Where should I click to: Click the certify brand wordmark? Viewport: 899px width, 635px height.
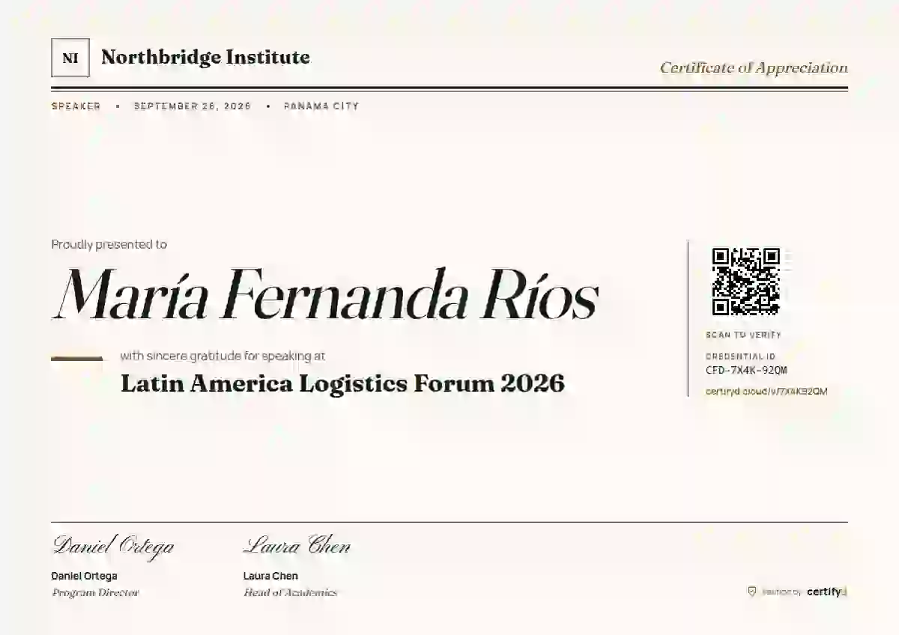[826, 592]
